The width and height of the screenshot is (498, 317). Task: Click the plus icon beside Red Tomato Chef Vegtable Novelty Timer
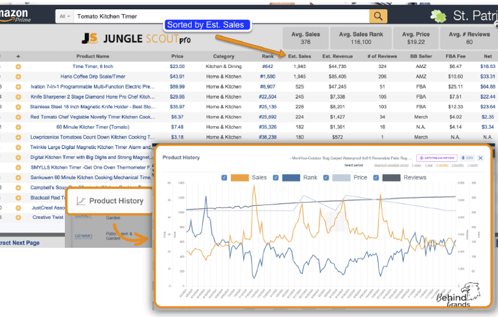[18, 117]
